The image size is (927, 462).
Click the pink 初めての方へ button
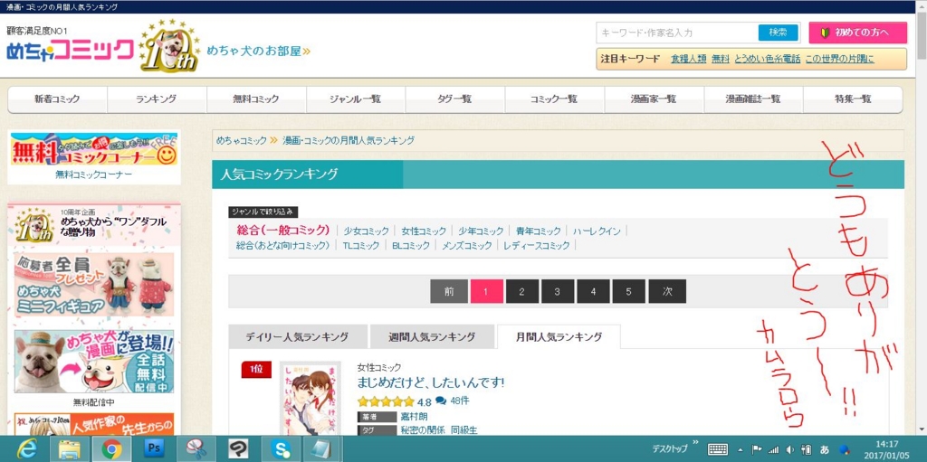click(x=858, y=33)
